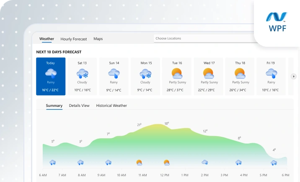This screenshot has height=182, width=300.
Task: Open the Historical Weather tab
Action: [x=111, y=106]
